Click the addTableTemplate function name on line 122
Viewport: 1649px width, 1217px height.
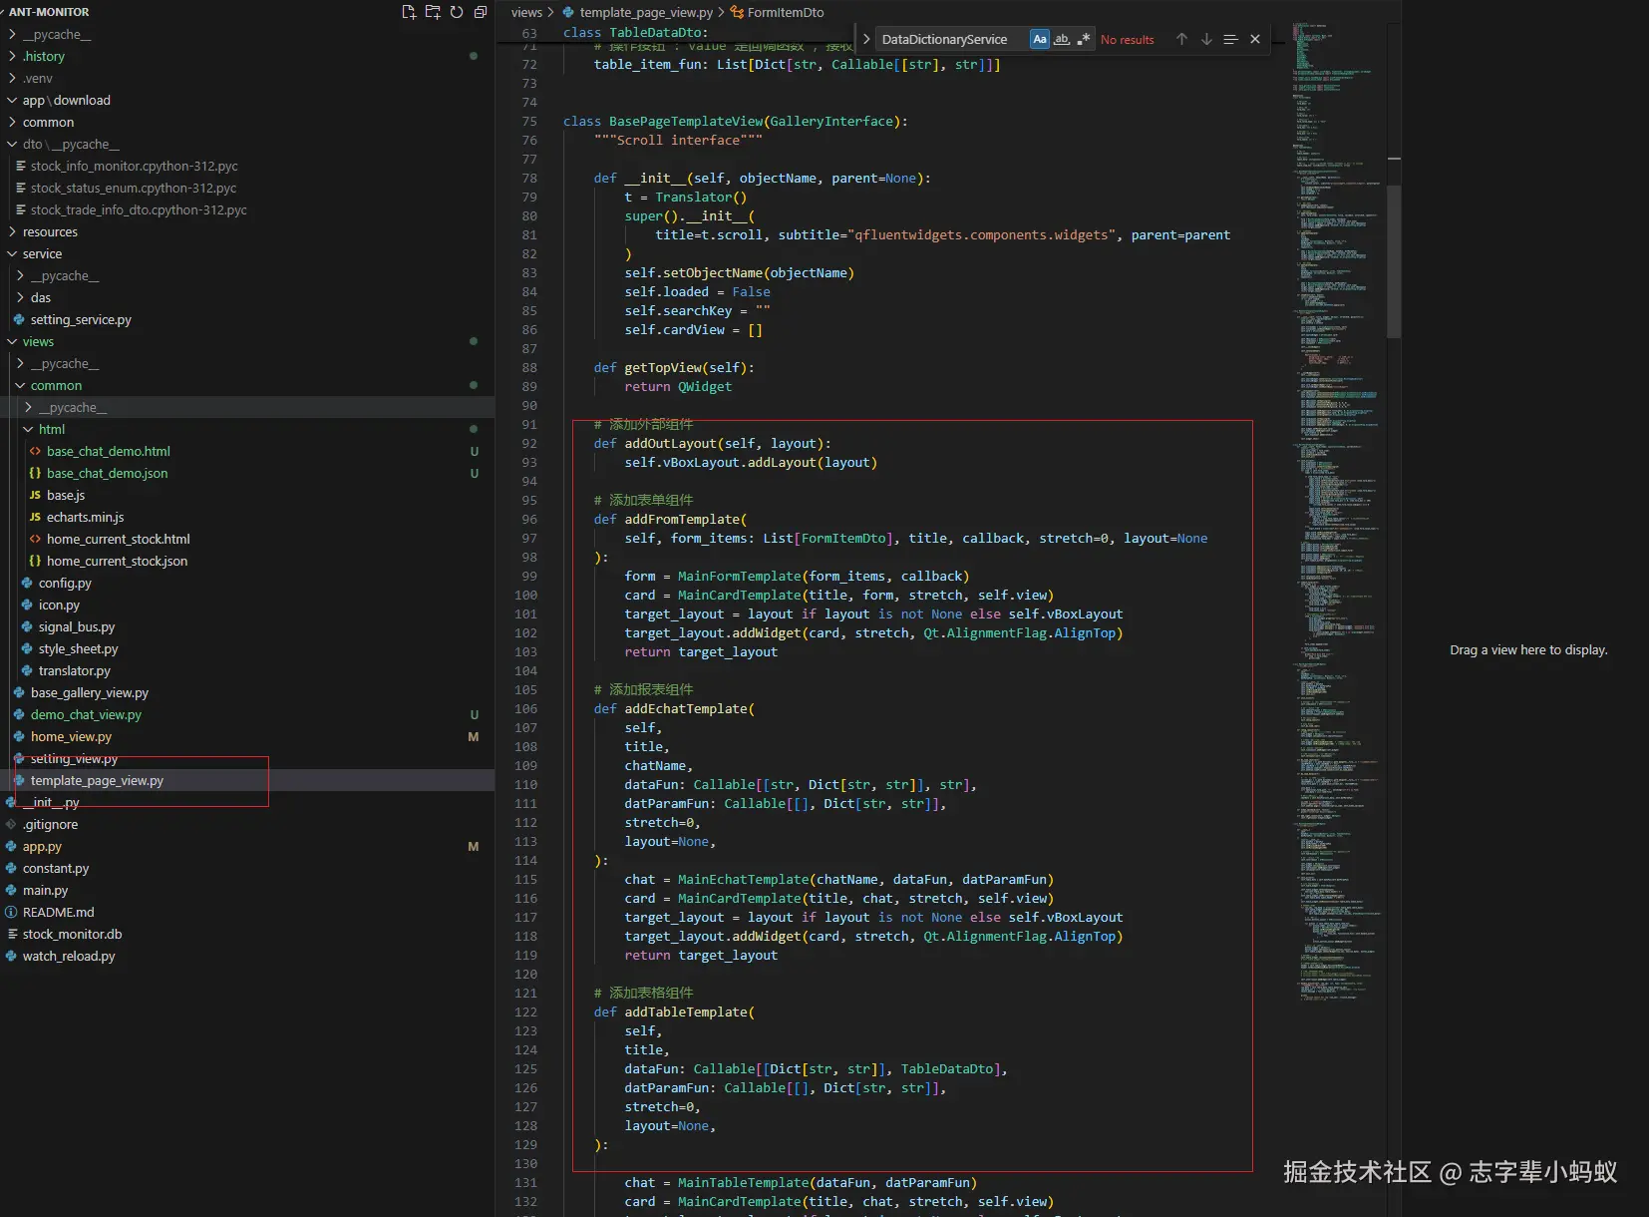[686, 1012]
